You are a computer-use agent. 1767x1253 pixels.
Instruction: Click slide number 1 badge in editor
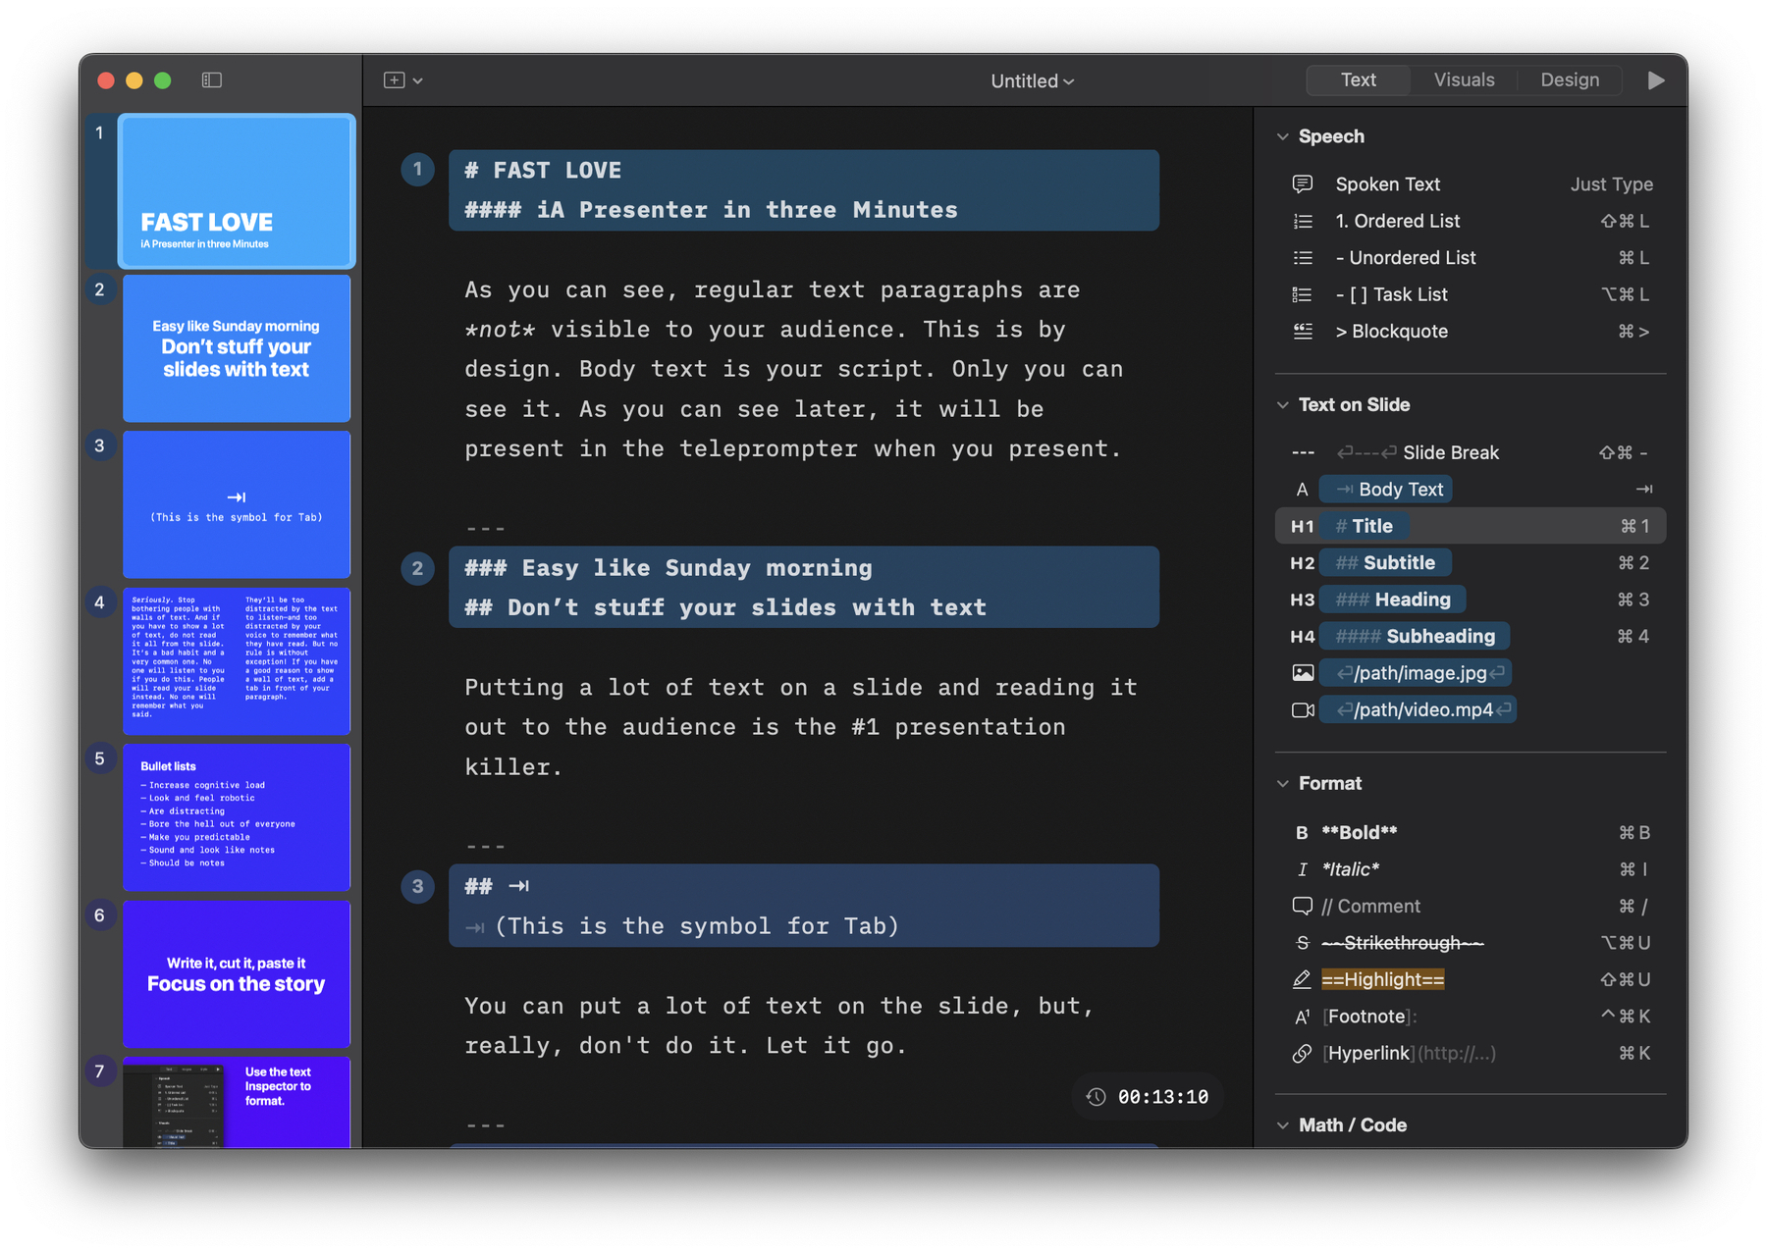pyautogui.click(x=417, y=170)
